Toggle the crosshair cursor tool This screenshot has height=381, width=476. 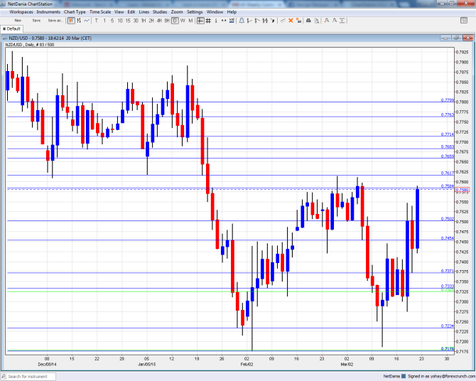point(200,21)
